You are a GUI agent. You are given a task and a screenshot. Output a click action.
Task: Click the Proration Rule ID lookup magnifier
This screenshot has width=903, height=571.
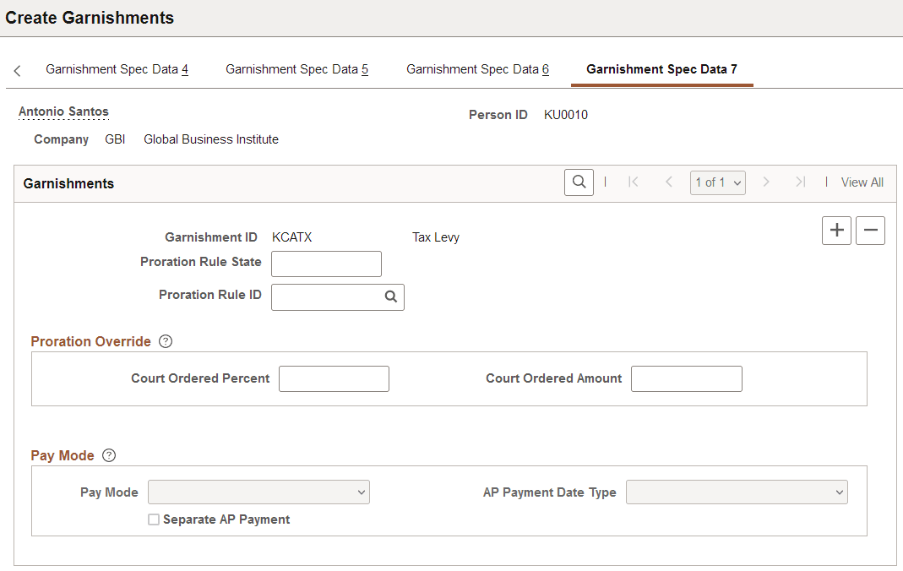(389, 296)
